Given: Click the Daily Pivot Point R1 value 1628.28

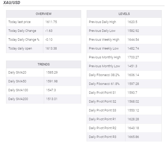Looking at the screenshot, I should click(x=133, y=119).
